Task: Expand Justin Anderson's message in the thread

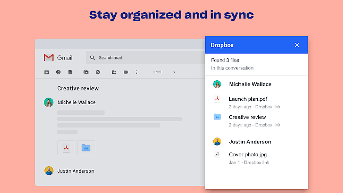Action: 76,171
